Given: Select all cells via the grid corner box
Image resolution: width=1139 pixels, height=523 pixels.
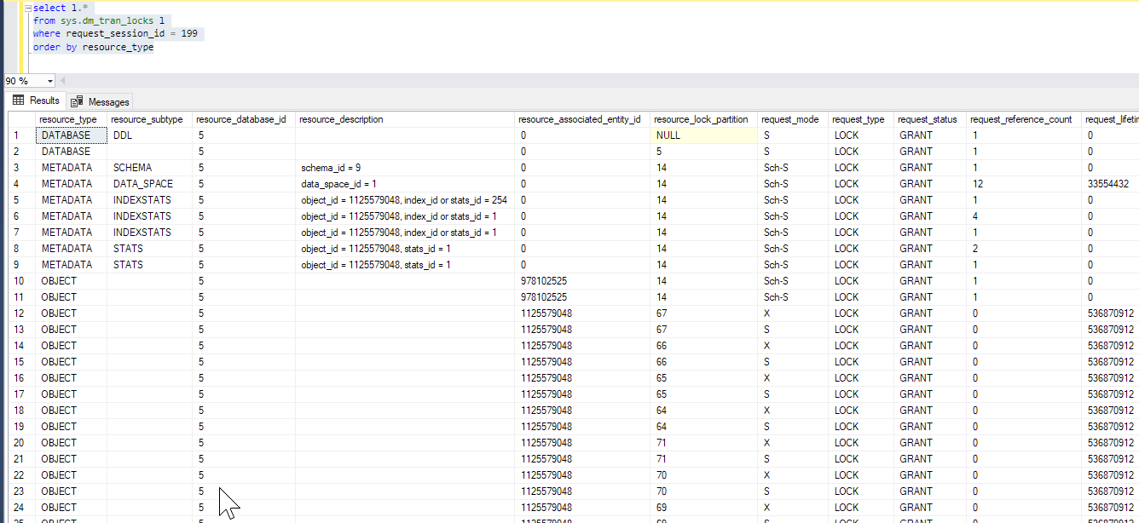Looking at the screenshot, I should tap(22, 119).
